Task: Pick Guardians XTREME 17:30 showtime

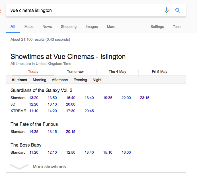Action: [71, 111]
